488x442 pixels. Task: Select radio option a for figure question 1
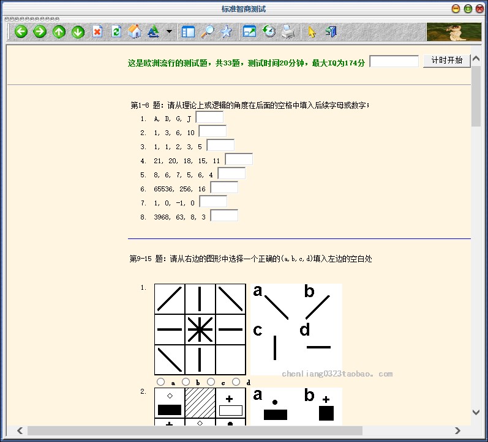pos(160,381)
